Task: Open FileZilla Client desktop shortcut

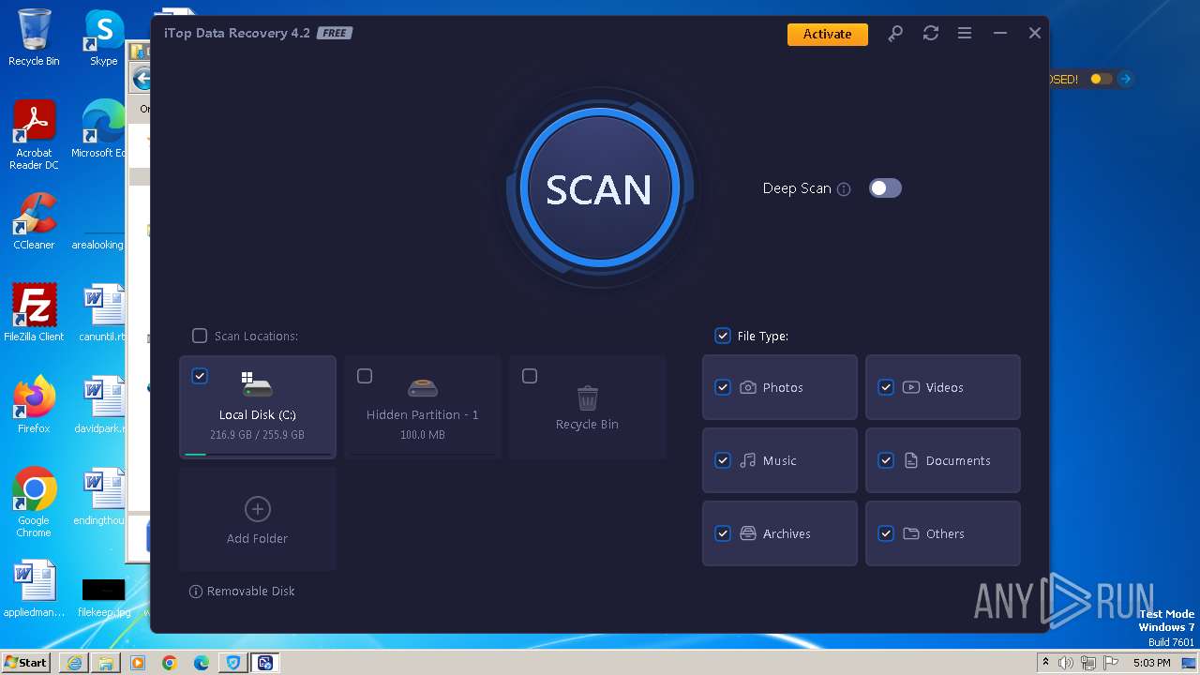Action: [x=34, y=313]
